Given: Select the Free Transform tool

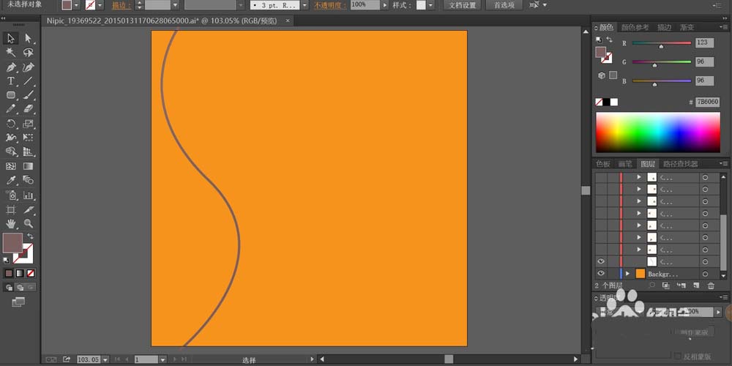Looking at the screenshot, I should pyautogui.click(x=29, y=138).
